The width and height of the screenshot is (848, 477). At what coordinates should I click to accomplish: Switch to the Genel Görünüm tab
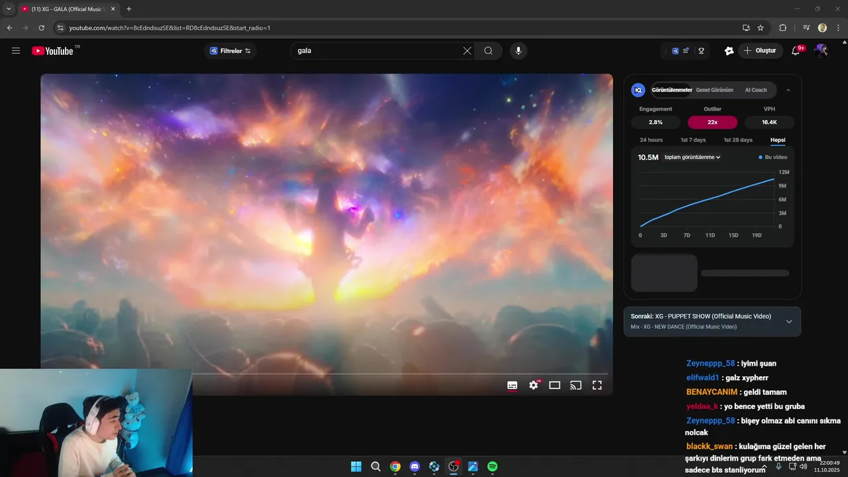point(714,90)
